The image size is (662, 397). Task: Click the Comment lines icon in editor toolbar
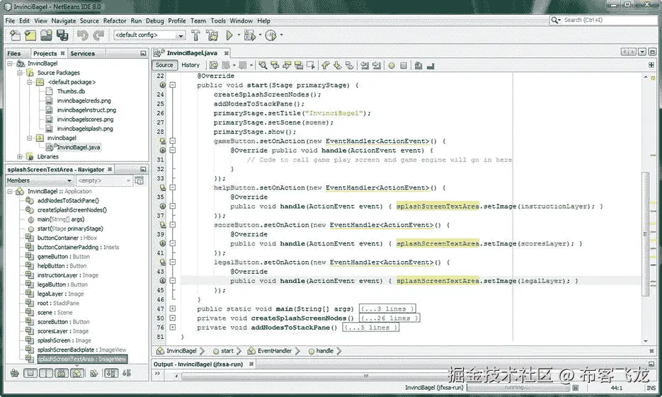[x=418, y=65]
